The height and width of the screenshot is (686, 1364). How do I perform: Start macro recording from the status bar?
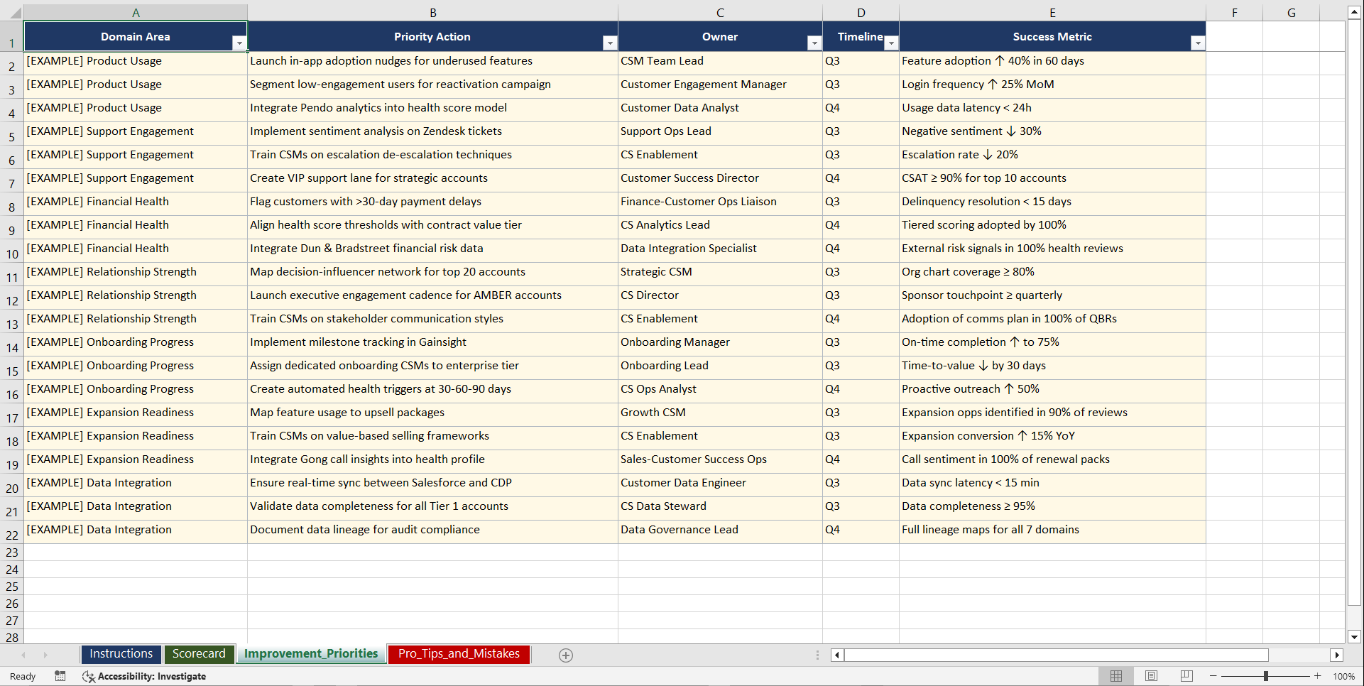[60, 676]
